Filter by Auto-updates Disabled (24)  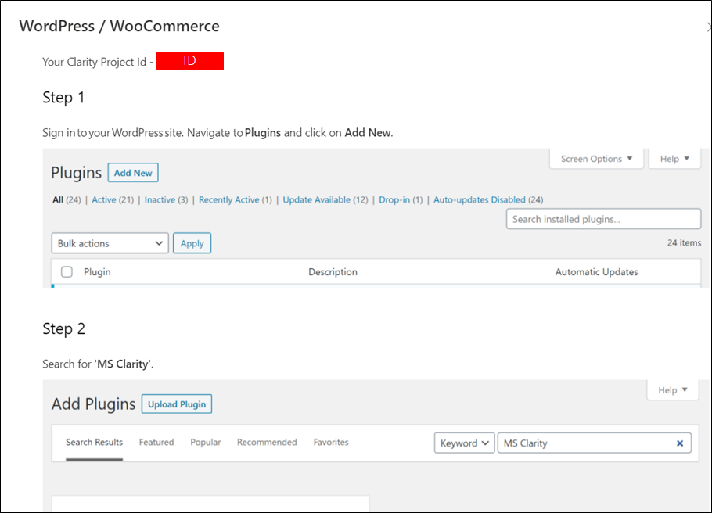(x=487, y=200)
